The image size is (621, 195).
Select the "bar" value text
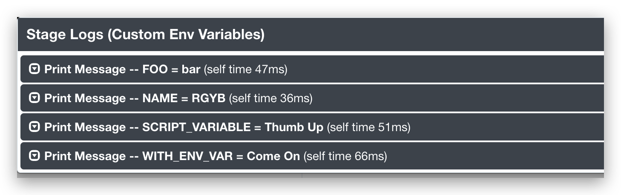point(191,69)
